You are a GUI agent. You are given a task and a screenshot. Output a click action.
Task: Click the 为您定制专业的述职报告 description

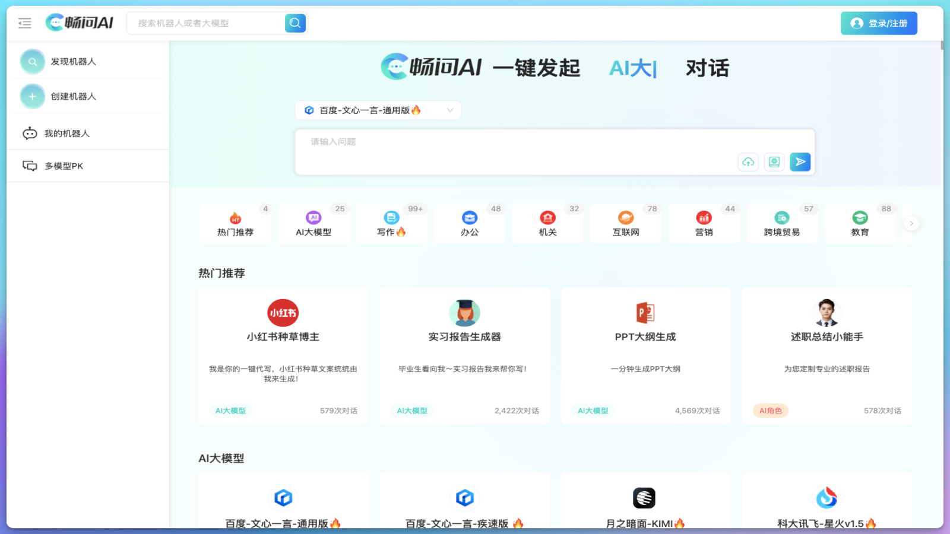pos(826,369)
